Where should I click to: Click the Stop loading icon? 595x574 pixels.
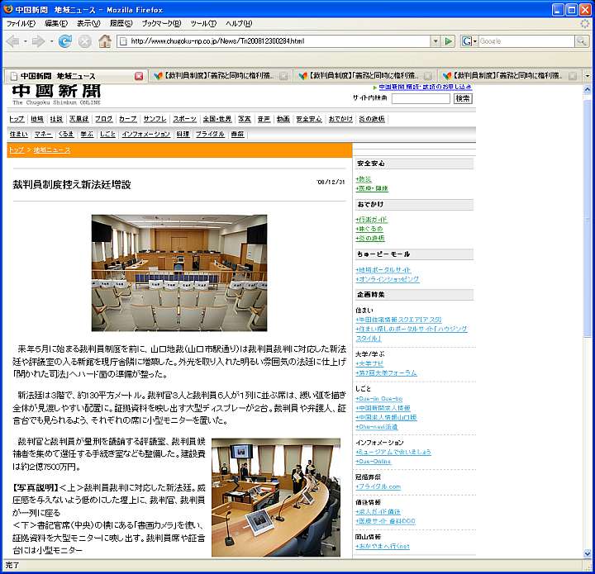click(x=84, y=40)
